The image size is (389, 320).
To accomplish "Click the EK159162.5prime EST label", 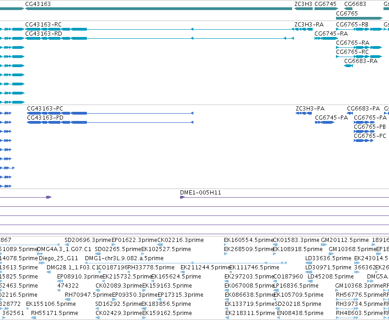I will coord(167,313).
